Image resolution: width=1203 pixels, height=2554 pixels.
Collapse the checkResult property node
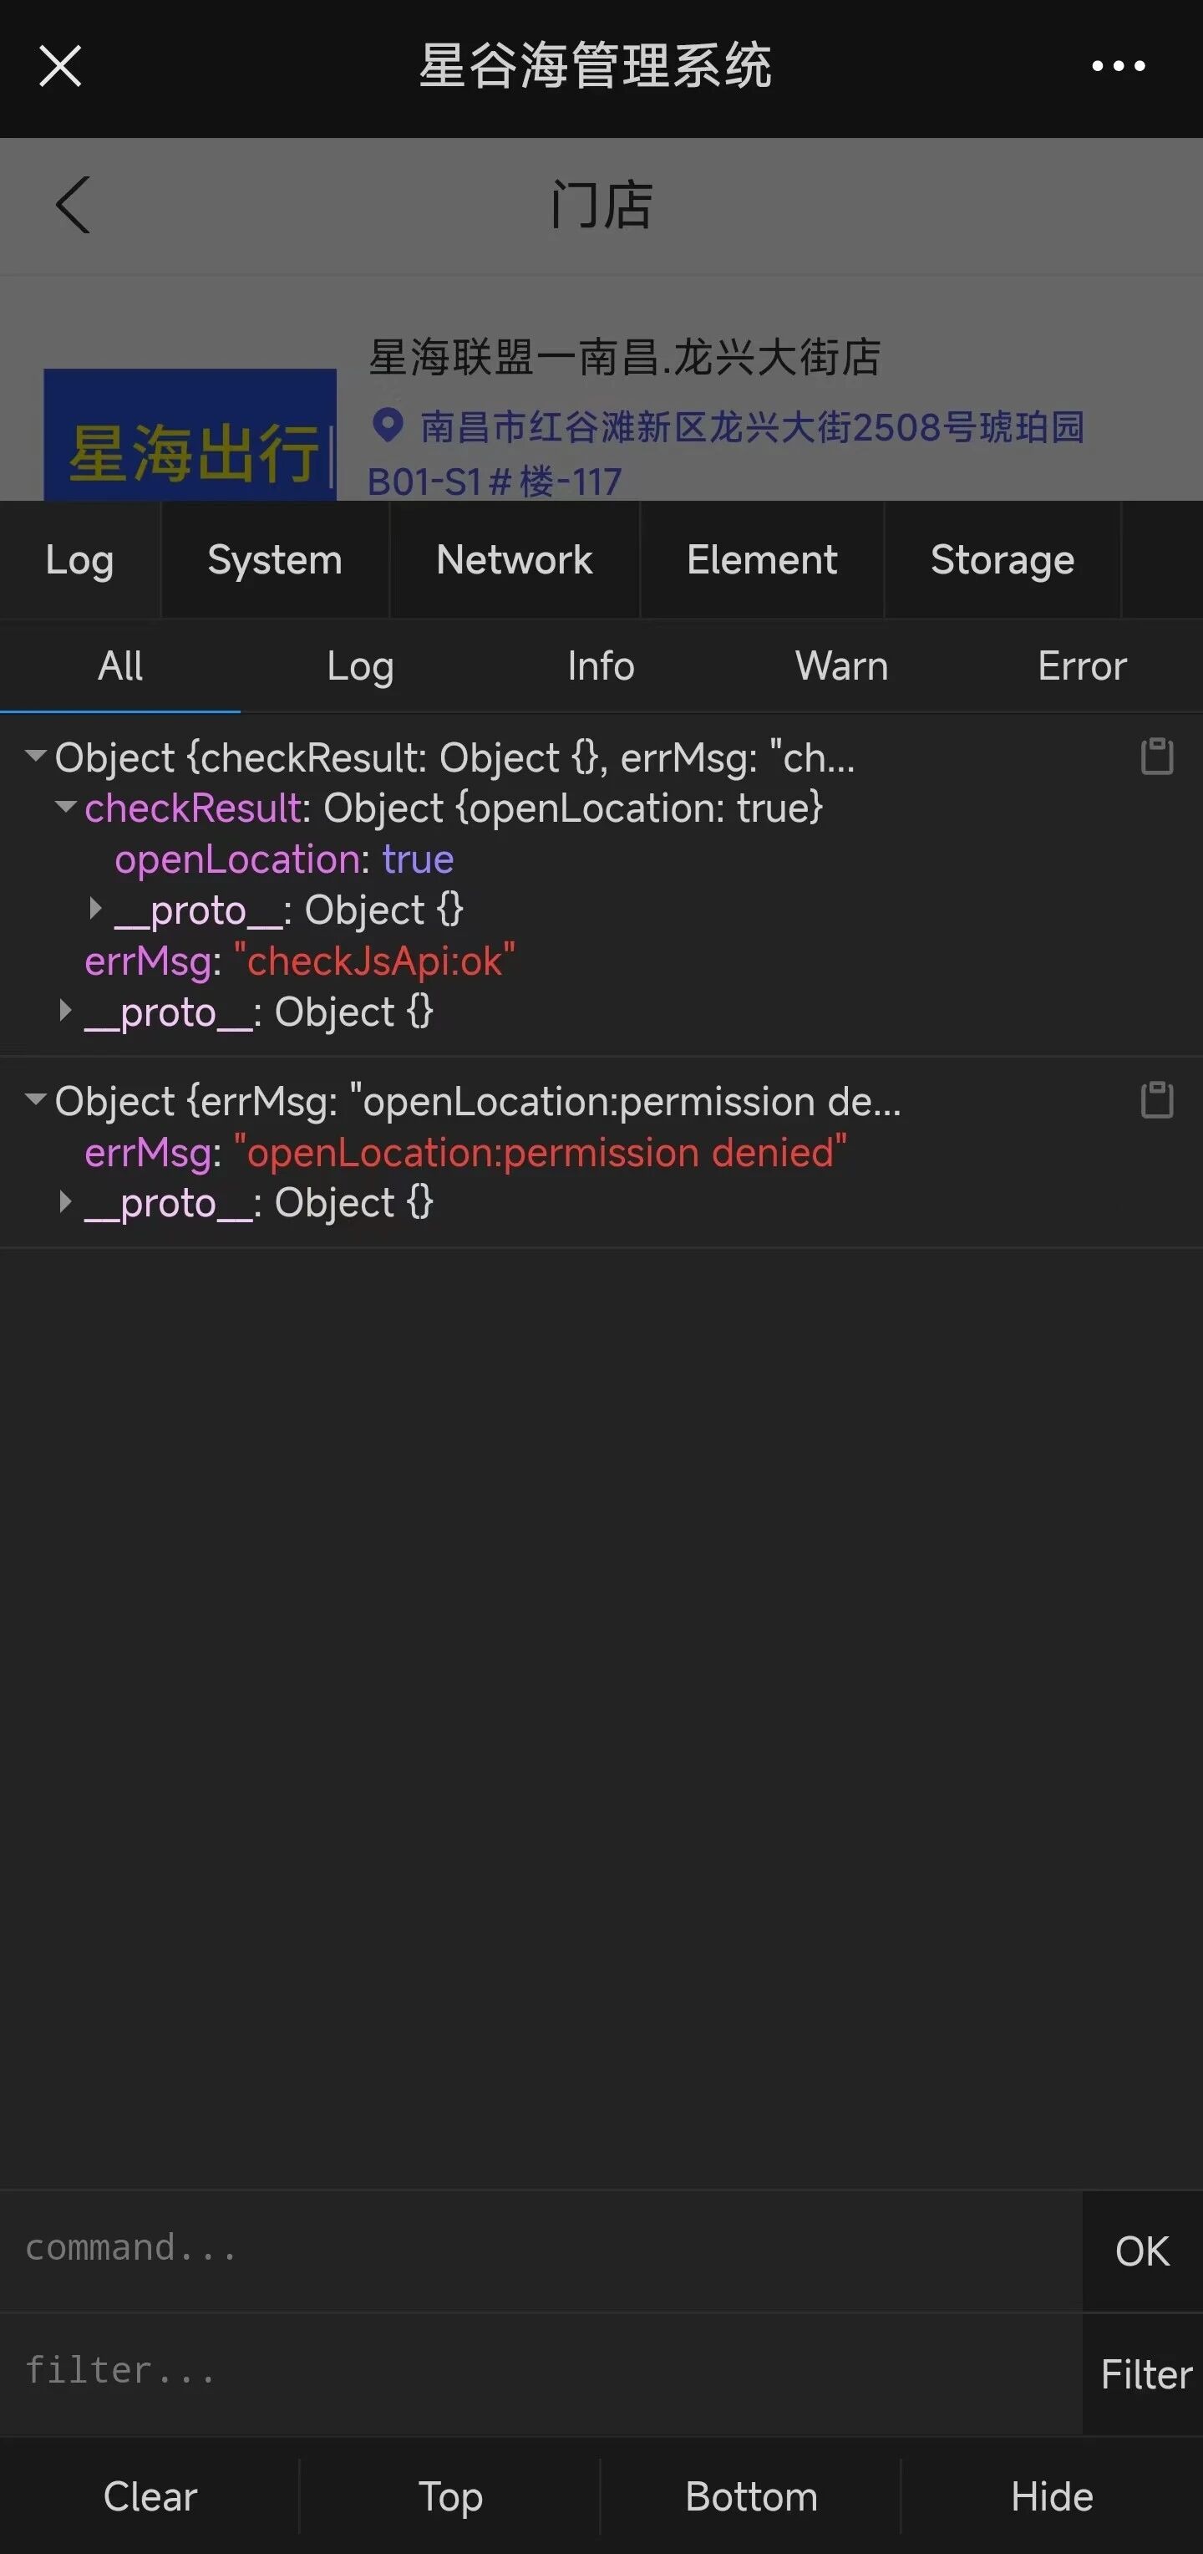pyautogui.click(x=65, y=807)
